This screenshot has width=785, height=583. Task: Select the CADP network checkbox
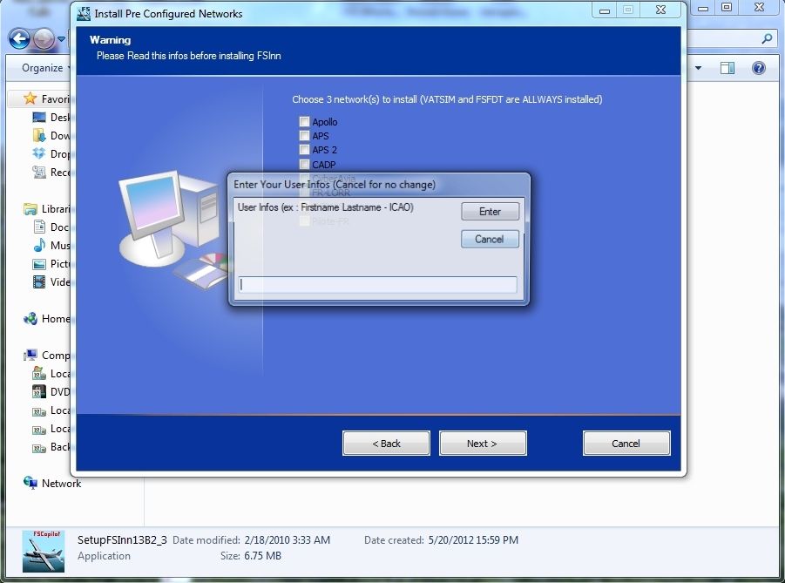(x=304, y=165)
